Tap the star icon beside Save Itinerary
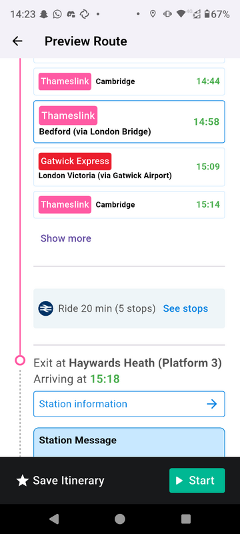 23,481
